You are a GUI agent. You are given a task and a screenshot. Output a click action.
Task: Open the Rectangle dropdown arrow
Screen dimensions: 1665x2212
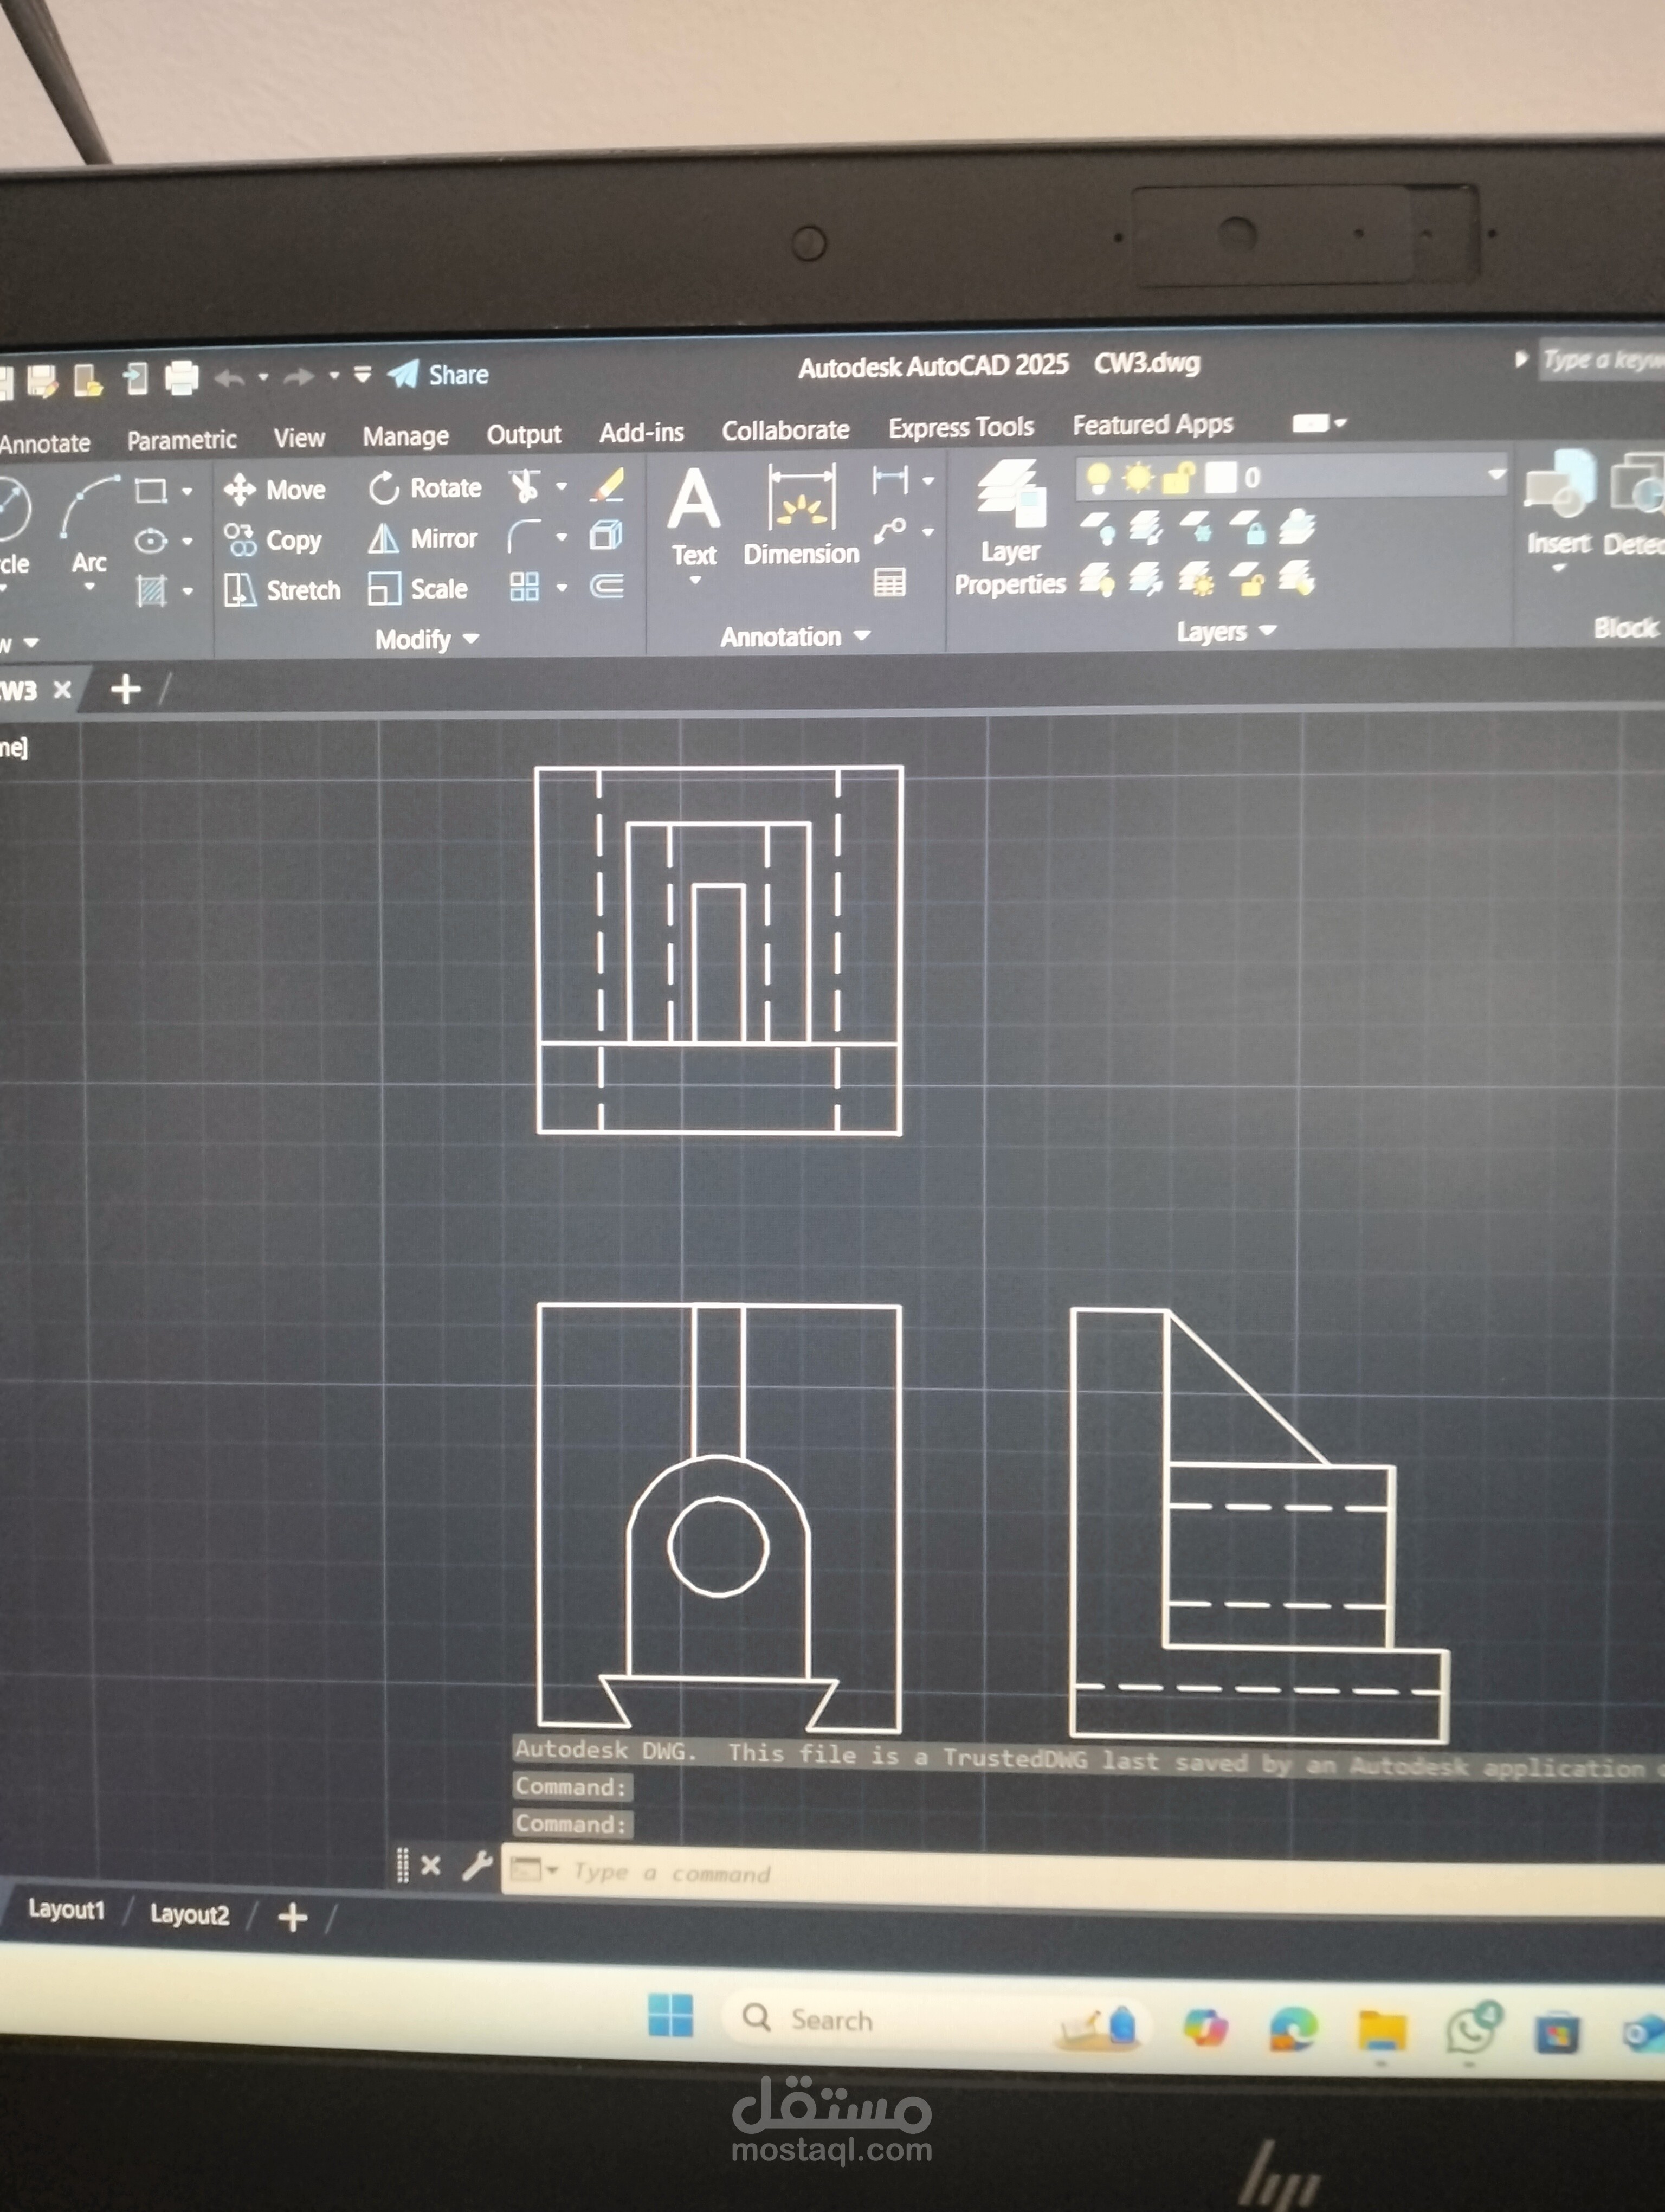[187, 491]
